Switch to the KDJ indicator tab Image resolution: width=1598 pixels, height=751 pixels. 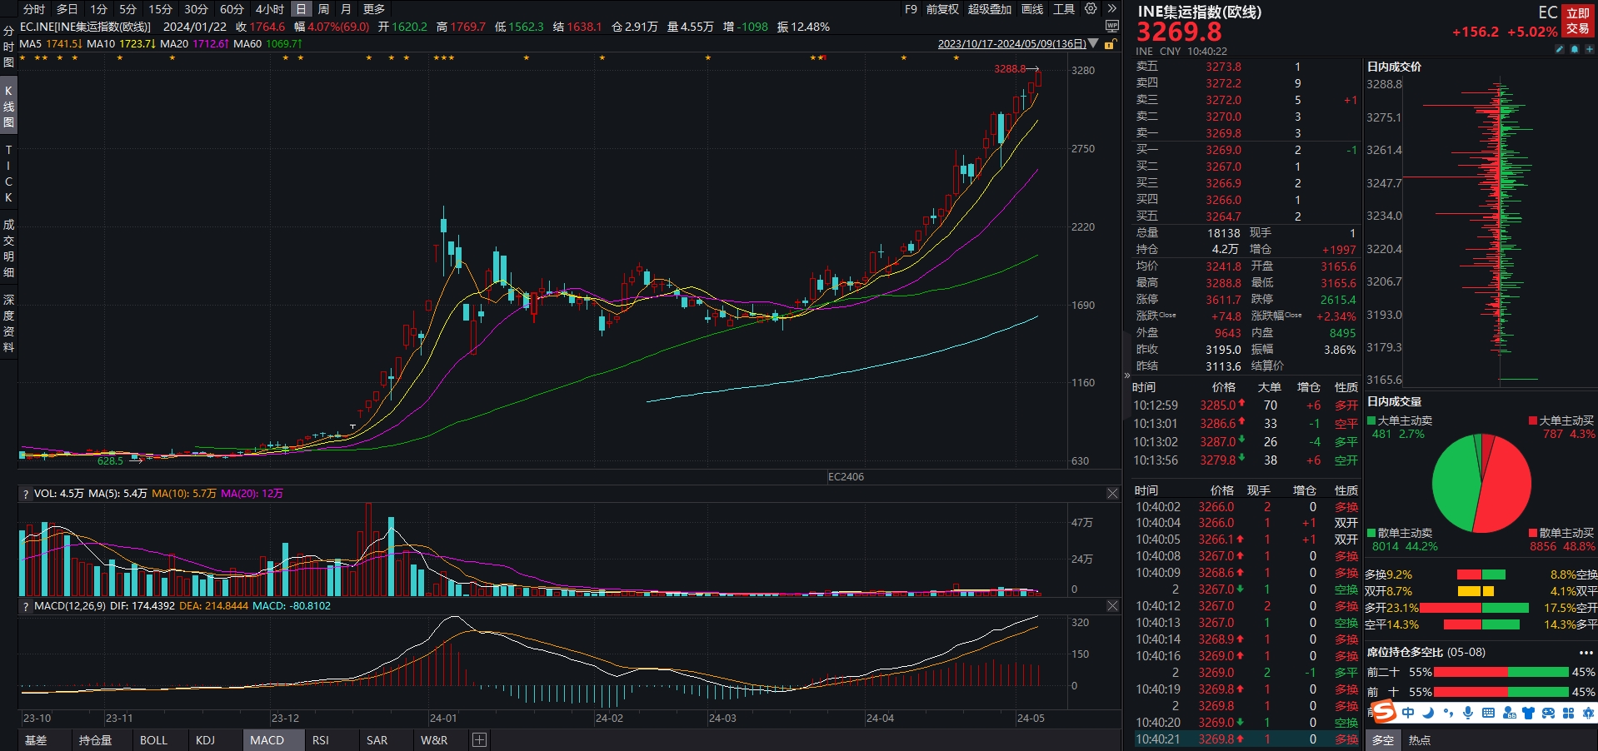(205, 740)
